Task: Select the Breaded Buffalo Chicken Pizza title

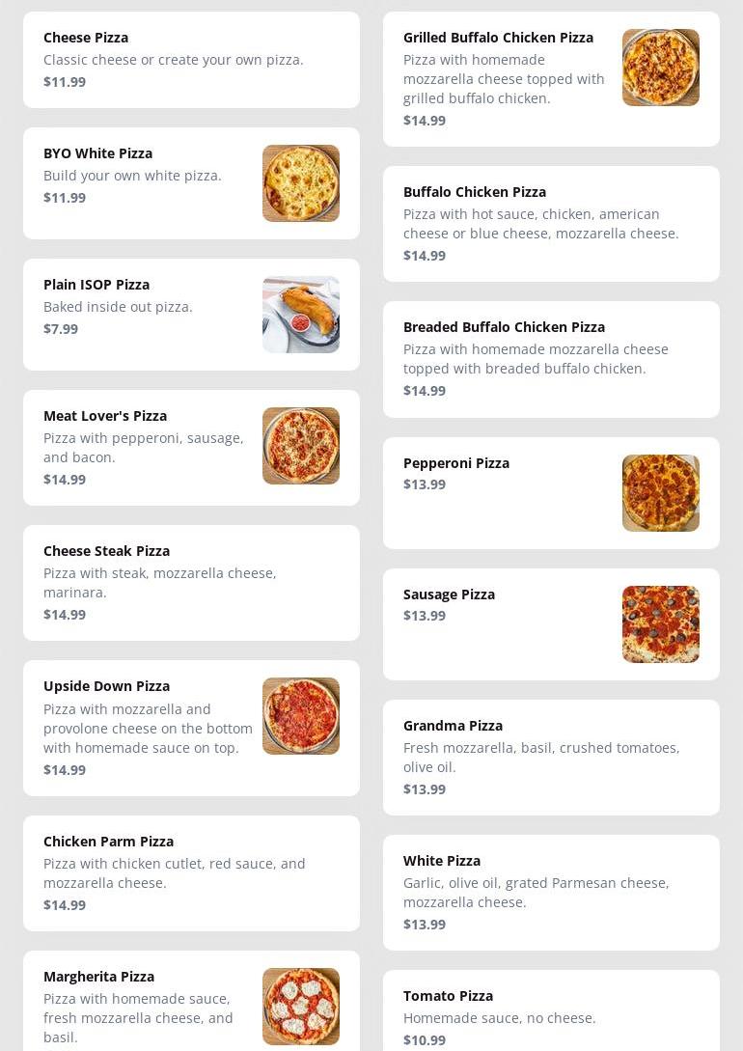Action: [x=504, y=327]
